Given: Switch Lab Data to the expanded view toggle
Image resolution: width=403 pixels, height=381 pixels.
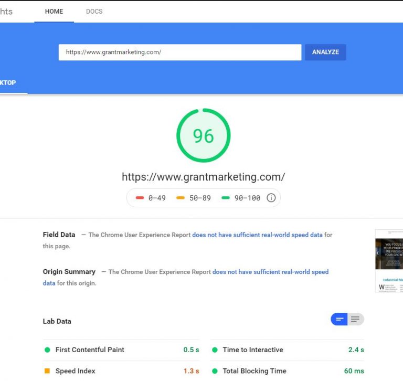Looking at the screenshot, I should [355, 319].
